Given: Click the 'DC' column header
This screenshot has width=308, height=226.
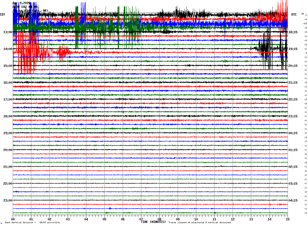Looking at the screenshot, I should tap(303, 14).
